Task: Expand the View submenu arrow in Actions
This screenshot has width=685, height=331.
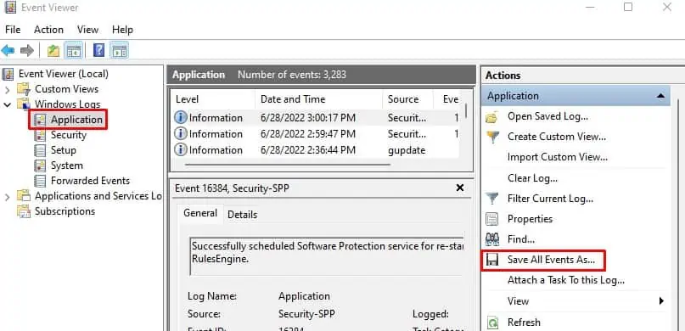Action: pyautogui.click(x=661, y=300)
